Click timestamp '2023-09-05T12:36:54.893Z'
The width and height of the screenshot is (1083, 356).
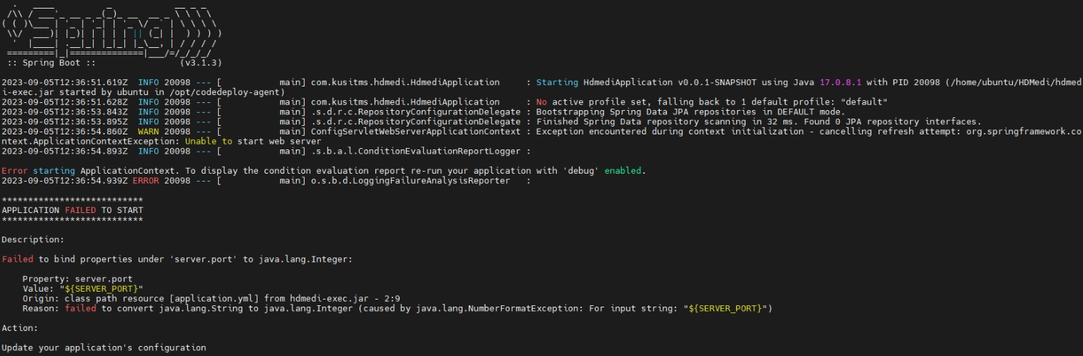click(65, 152)
